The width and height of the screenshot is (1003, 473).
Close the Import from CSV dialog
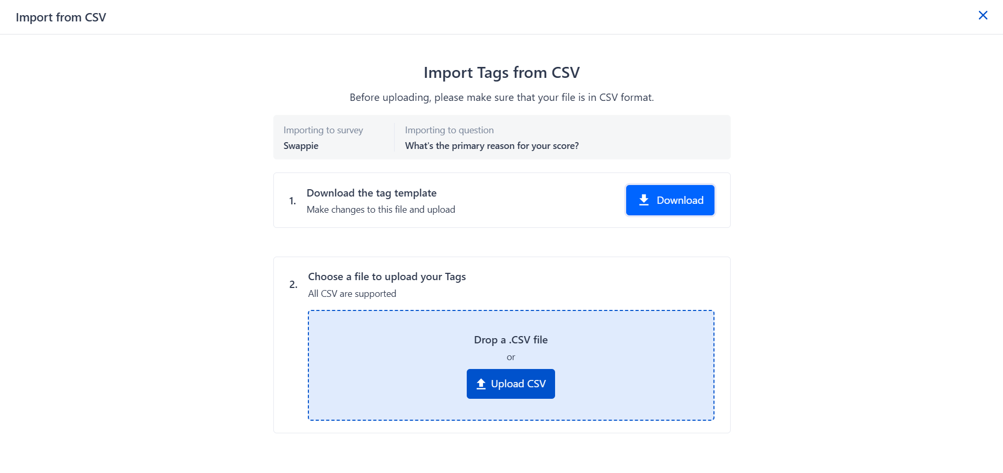[983, 16]
